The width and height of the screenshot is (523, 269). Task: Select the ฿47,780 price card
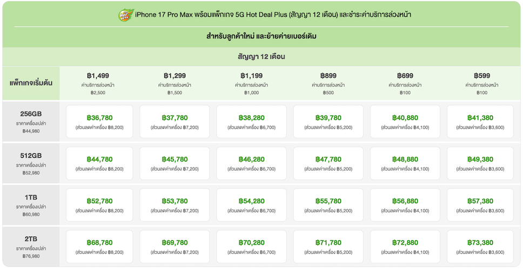click(328, 163)
